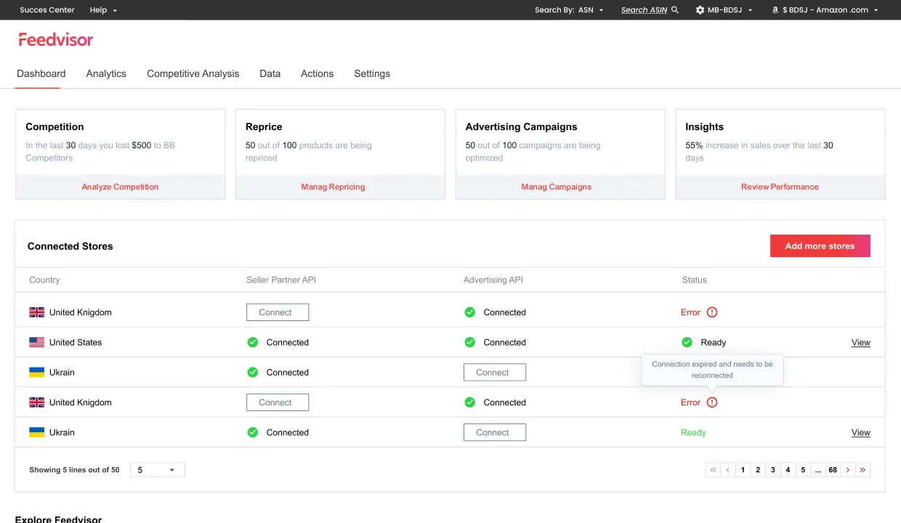Click Seller Partner Connect in fourth row United Knigdom

278,402
